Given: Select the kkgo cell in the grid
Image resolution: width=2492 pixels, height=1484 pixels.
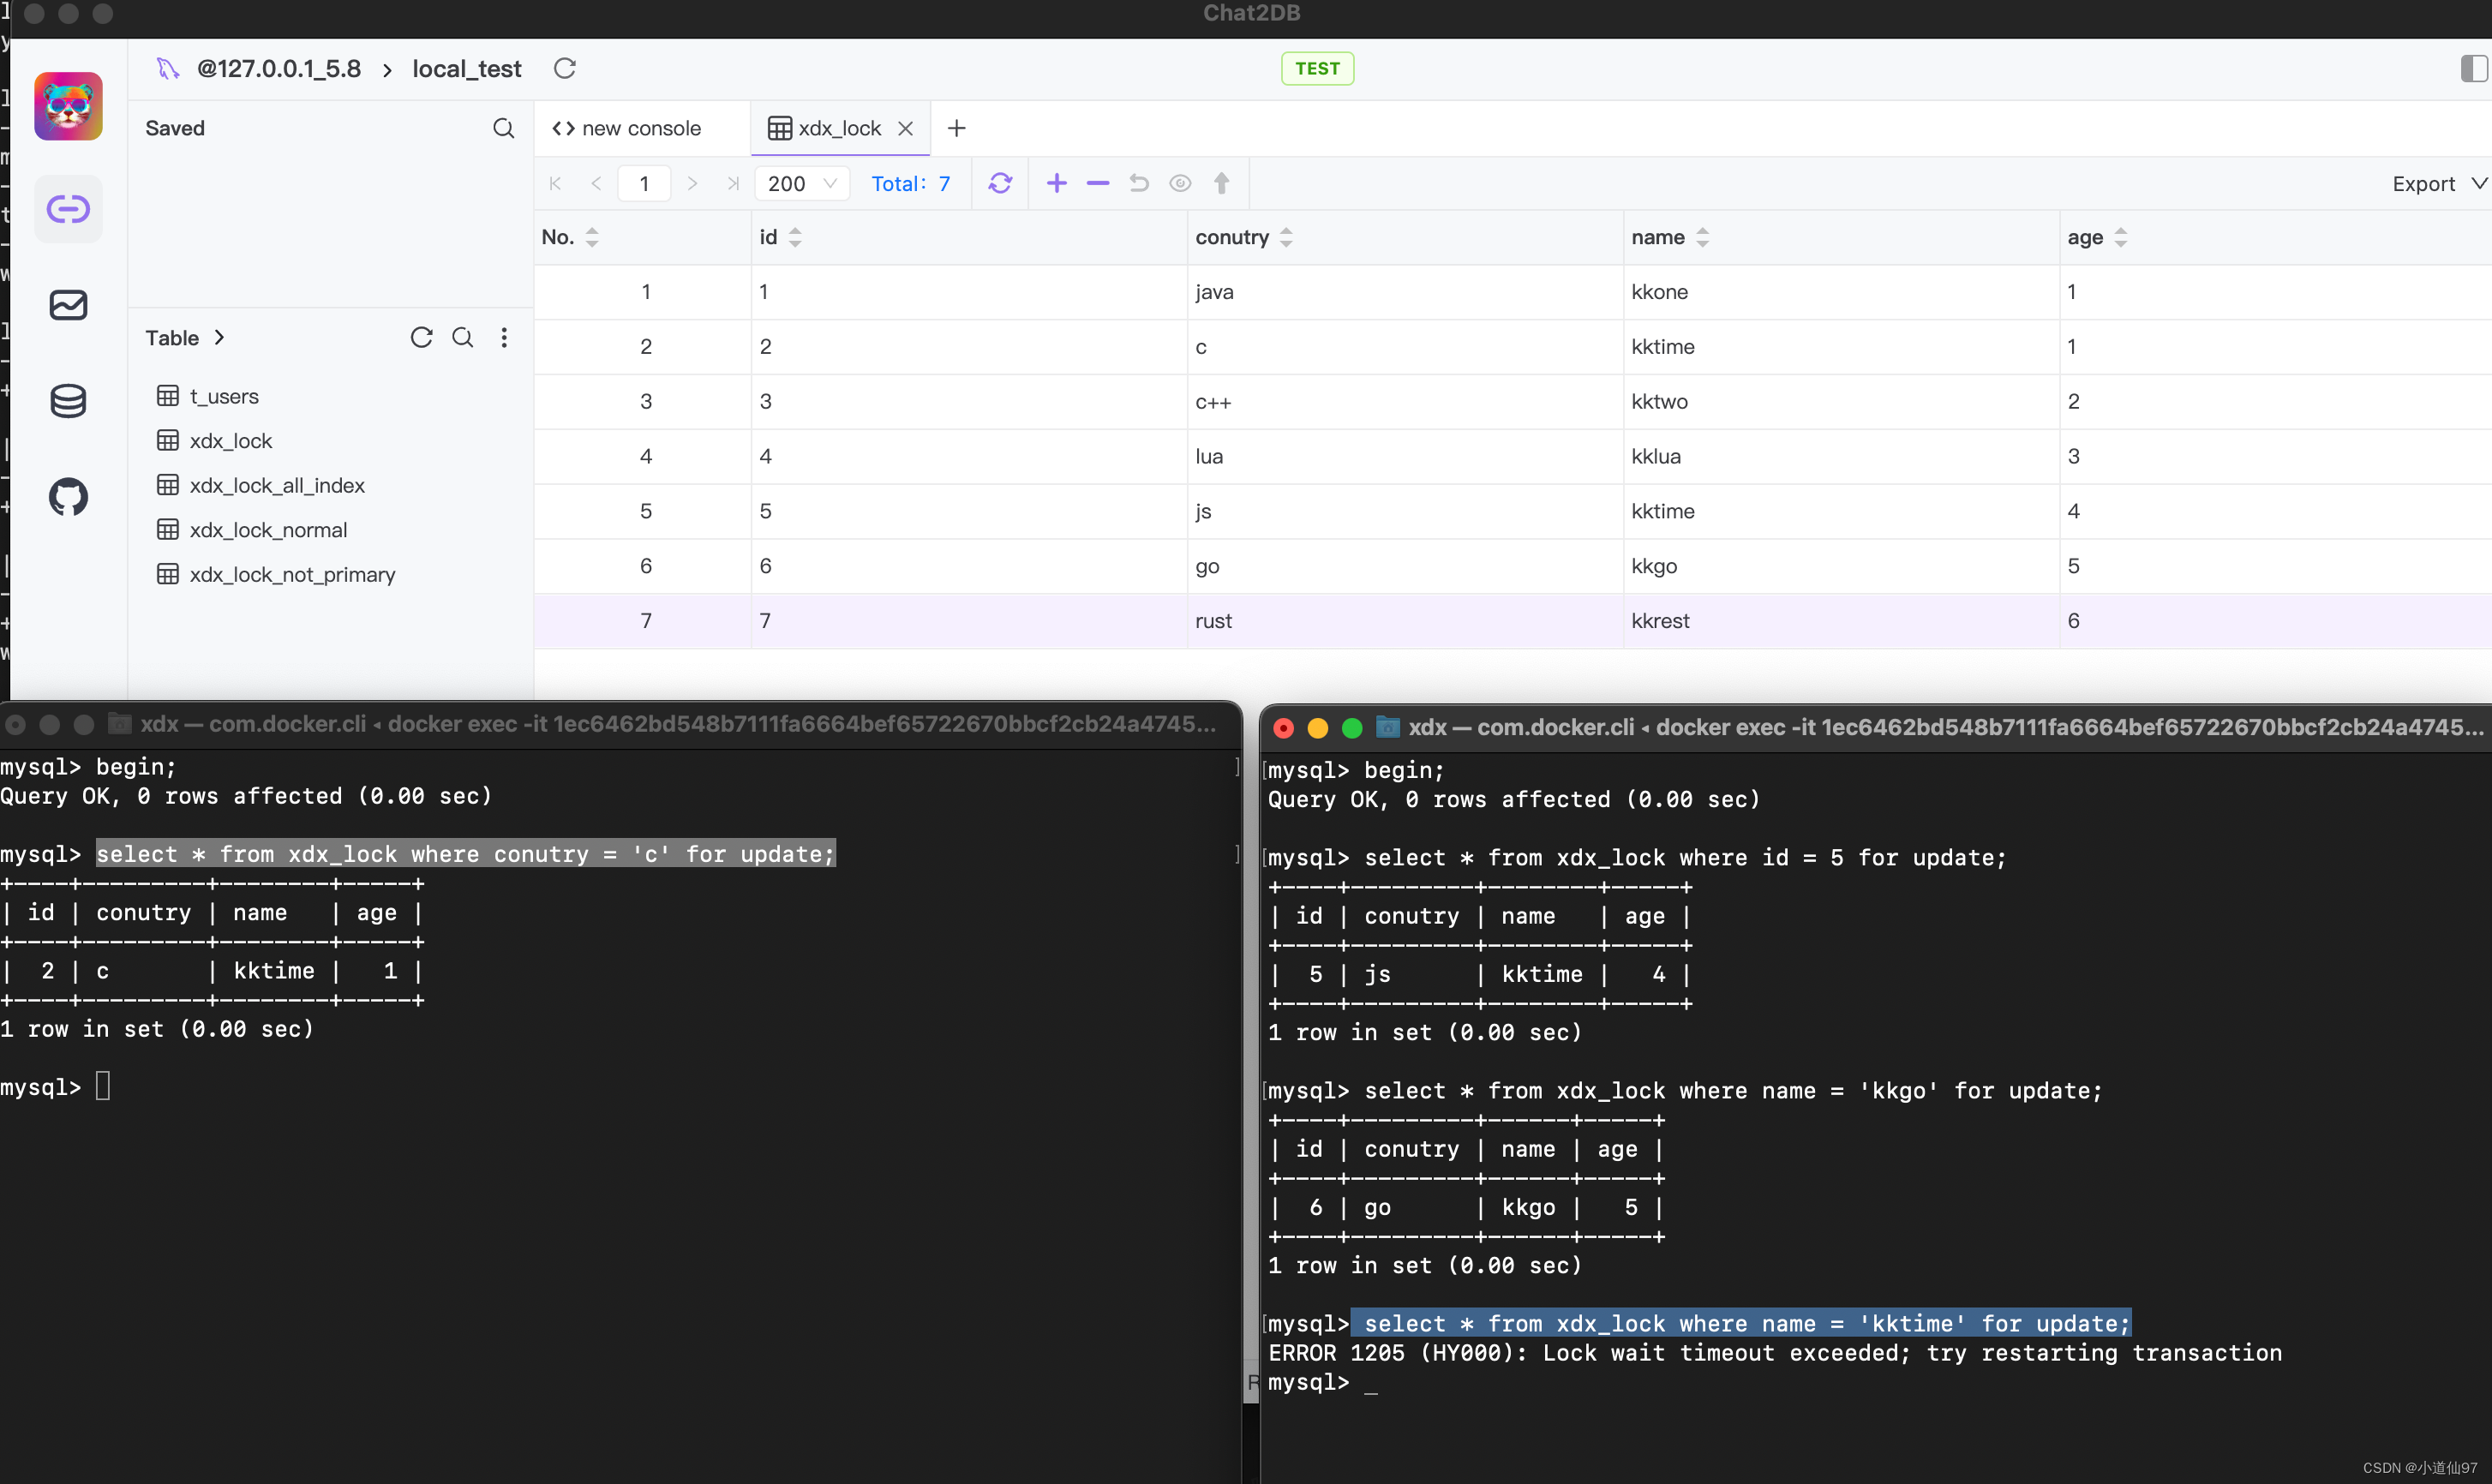Looking at the screenshot, I should pos(1840,566).
